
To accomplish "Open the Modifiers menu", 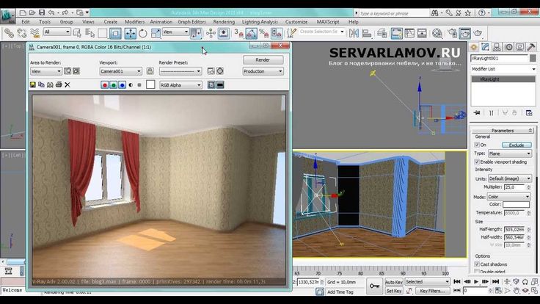I will (135, 22).
